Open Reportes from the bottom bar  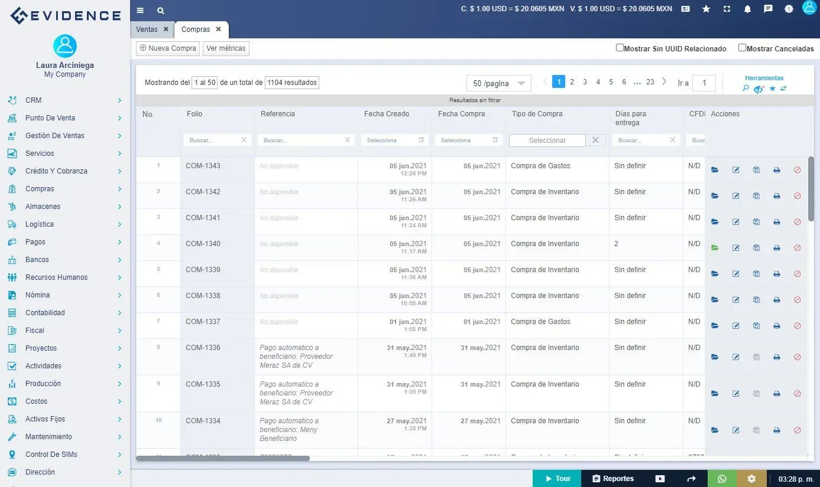[x=613, y=478]
